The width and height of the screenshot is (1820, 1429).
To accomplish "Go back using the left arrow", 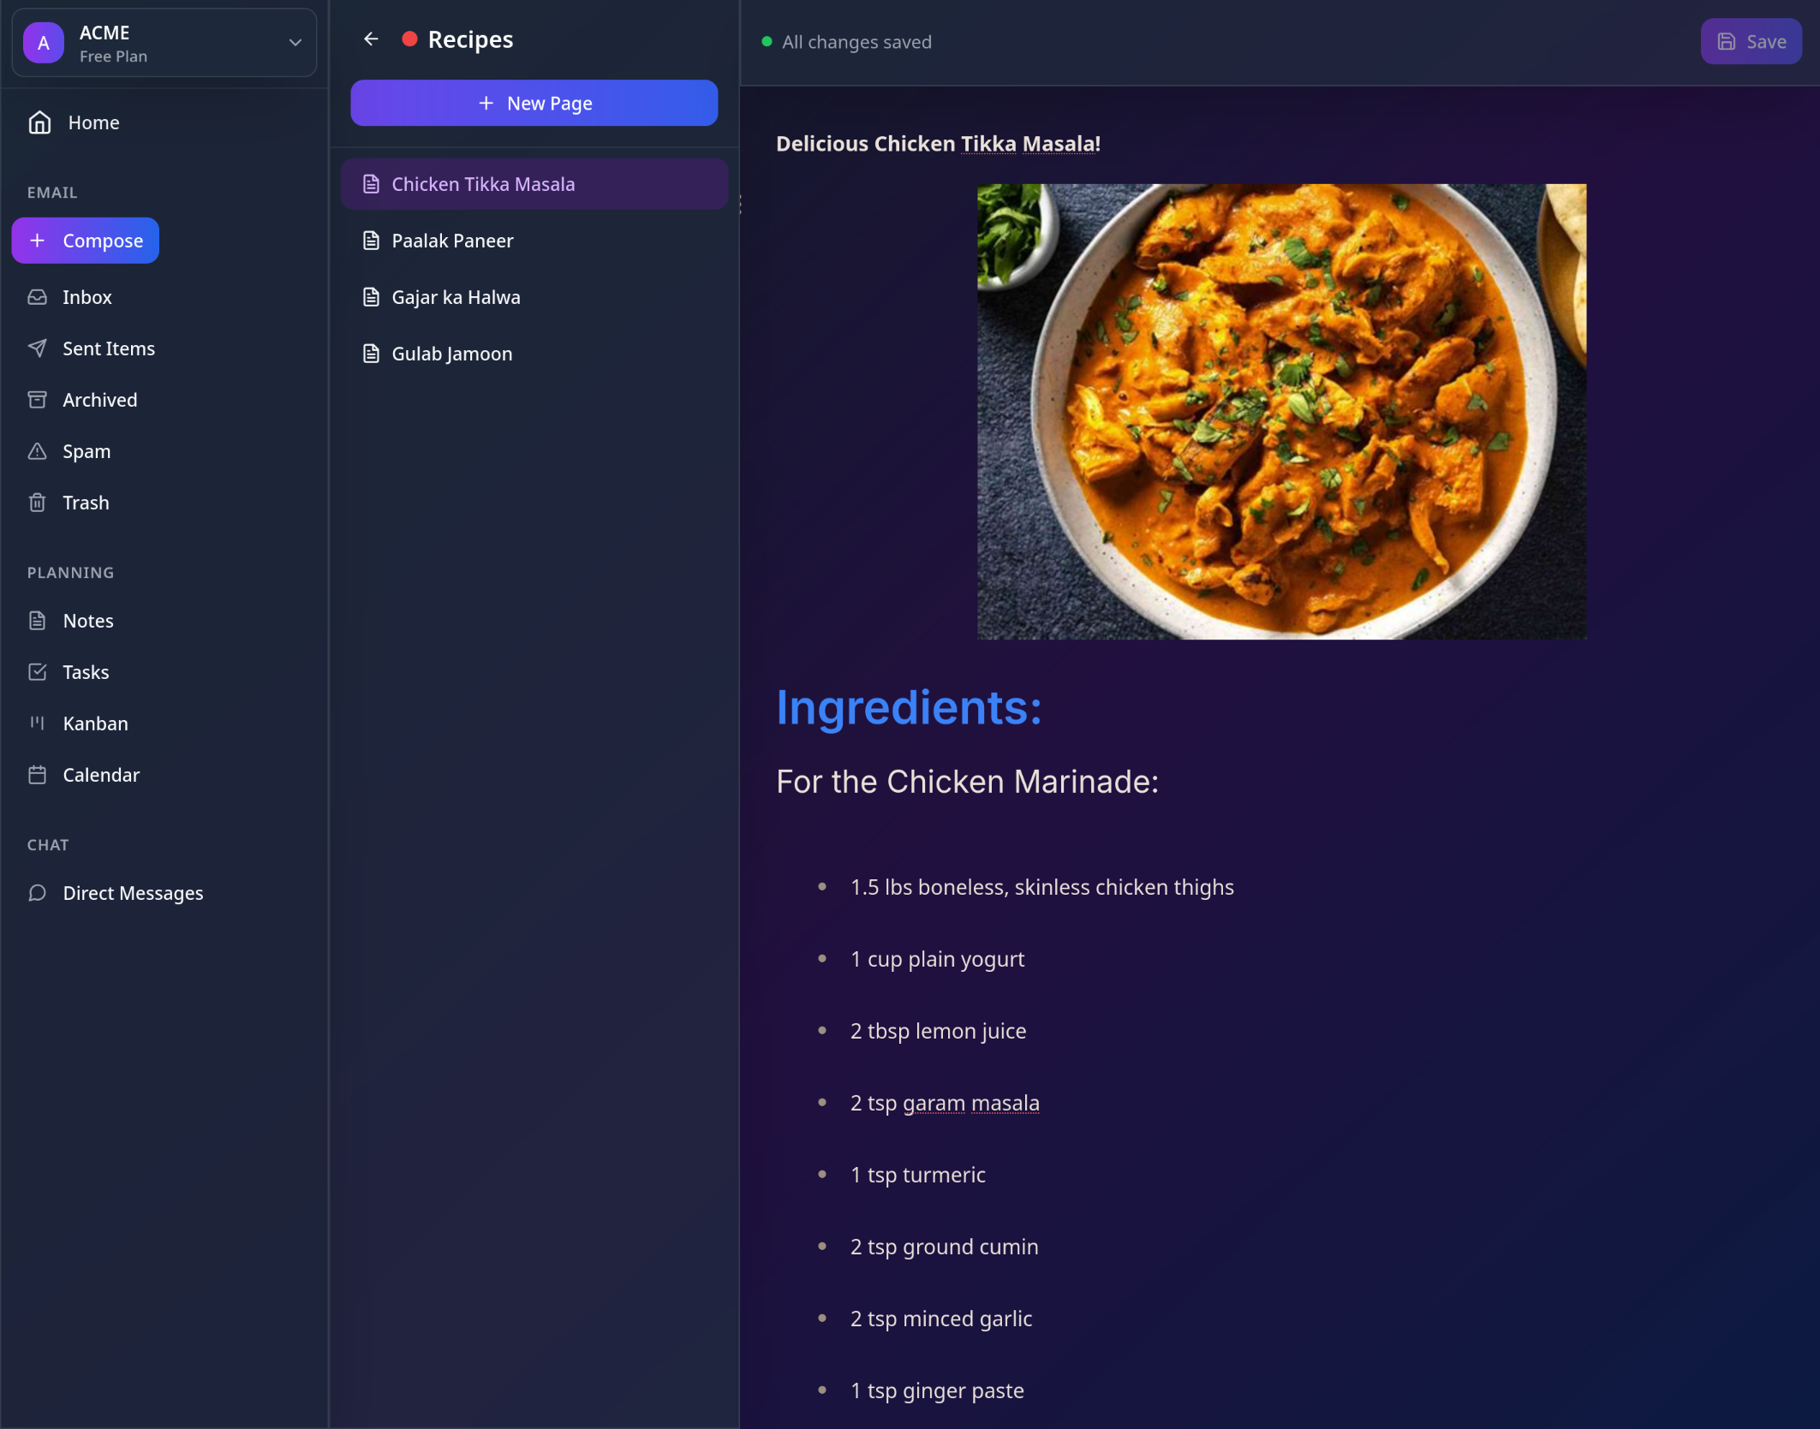I will tap(371, 39).
